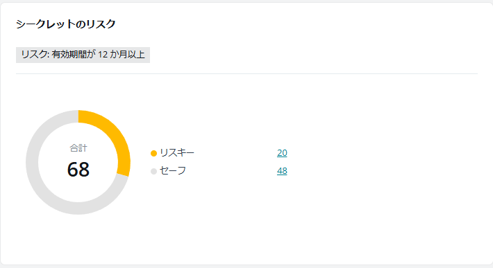Click the bottom of the gray donut ring
The height and width of the screenshot is (268, 493).
point(78,208)
